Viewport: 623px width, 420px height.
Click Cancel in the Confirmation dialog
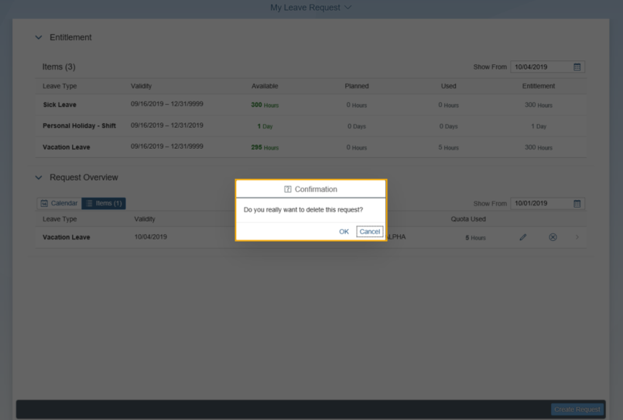(x=369, y=232)
